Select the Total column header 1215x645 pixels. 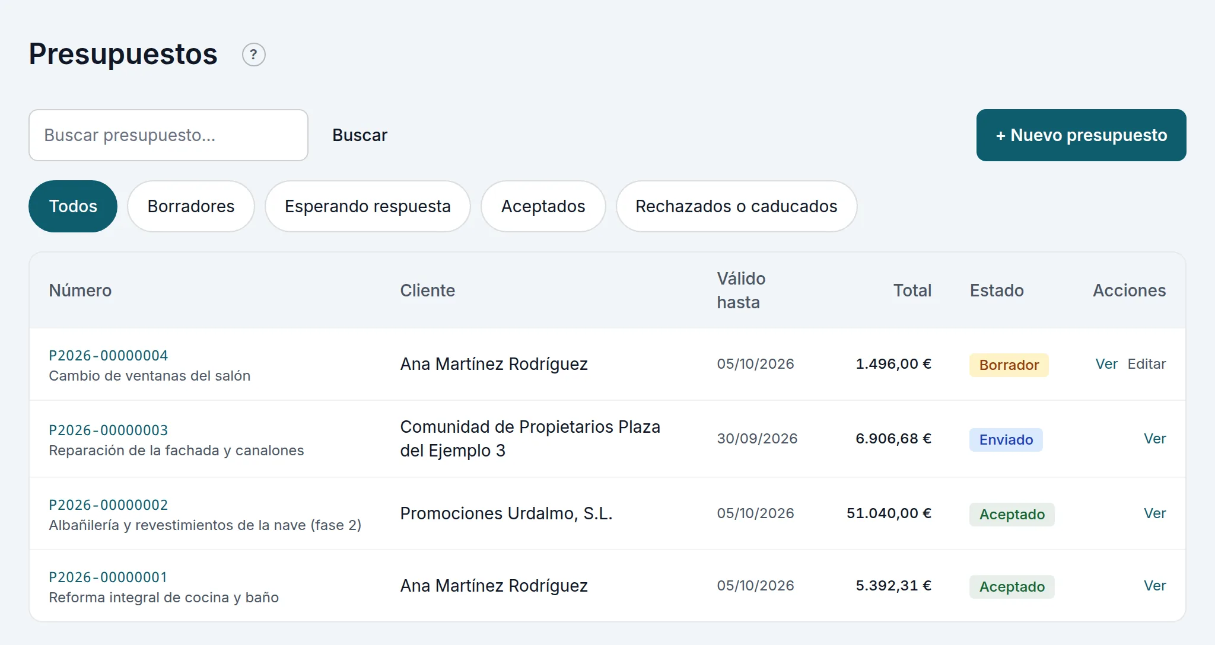(912, 290)
